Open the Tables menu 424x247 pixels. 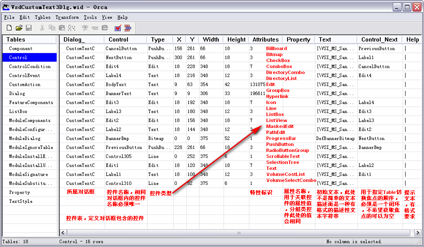point(43,17)
